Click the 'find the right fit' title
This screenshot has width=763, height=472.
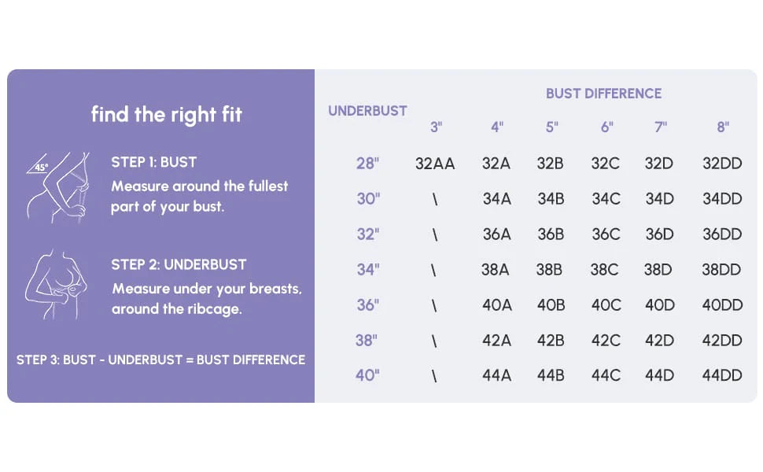167,115
